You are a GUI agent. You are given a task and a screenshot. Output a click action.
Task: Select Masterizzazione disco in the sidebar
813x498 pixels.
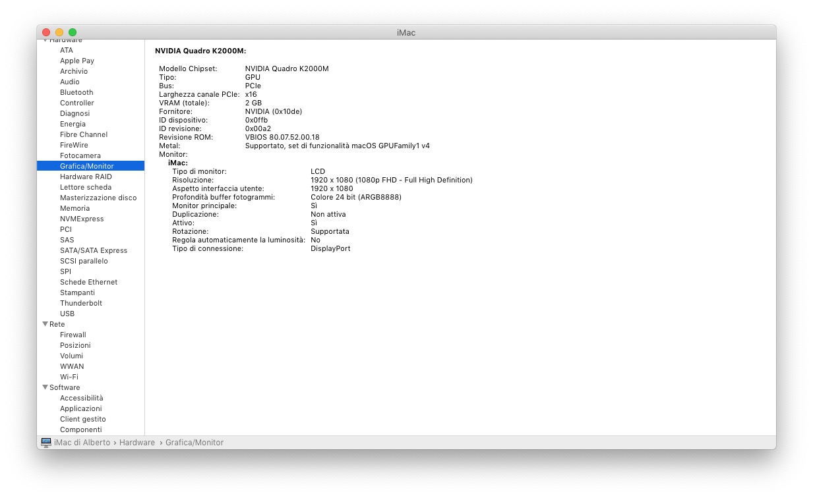point(98,198)
